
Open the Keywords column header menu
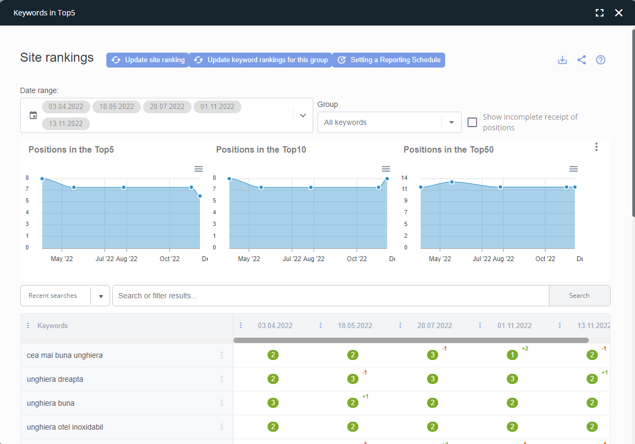(28, 325)
